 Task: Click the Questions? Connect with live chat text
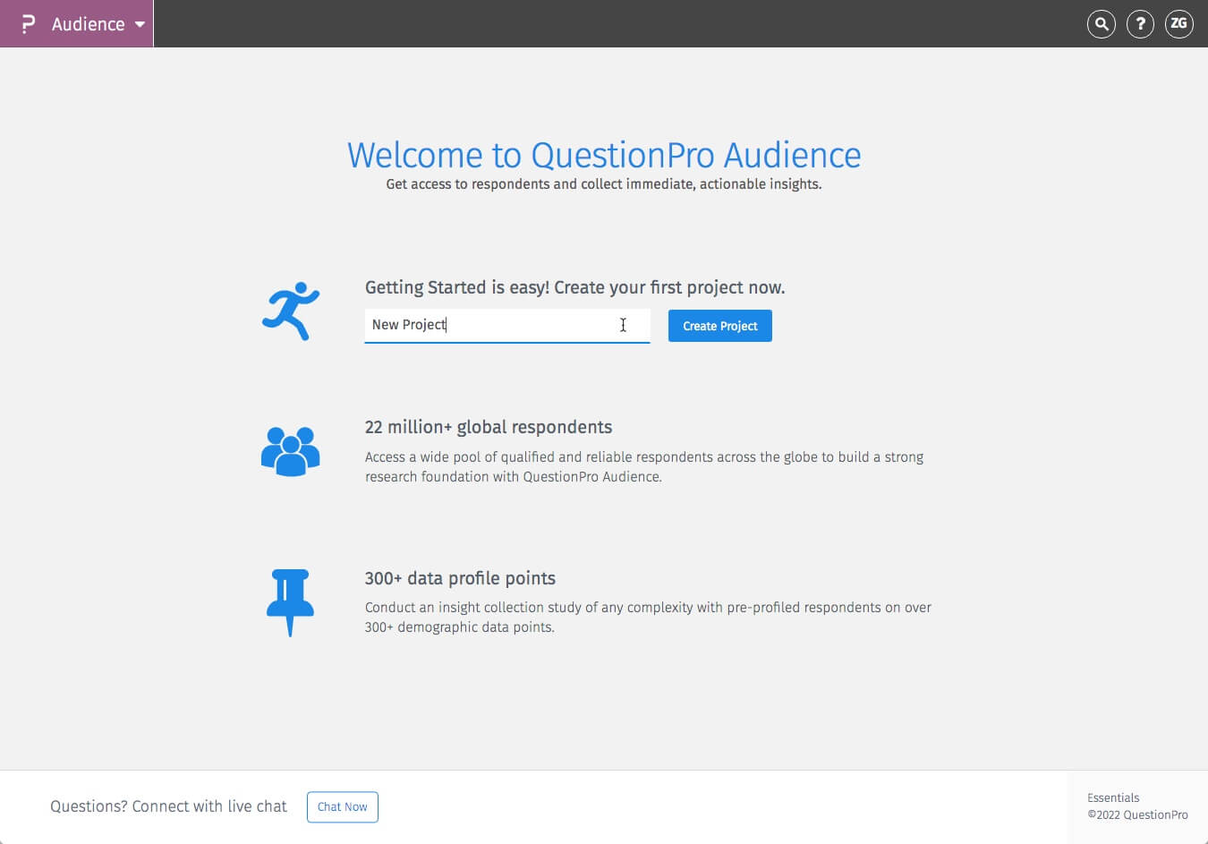168,806
